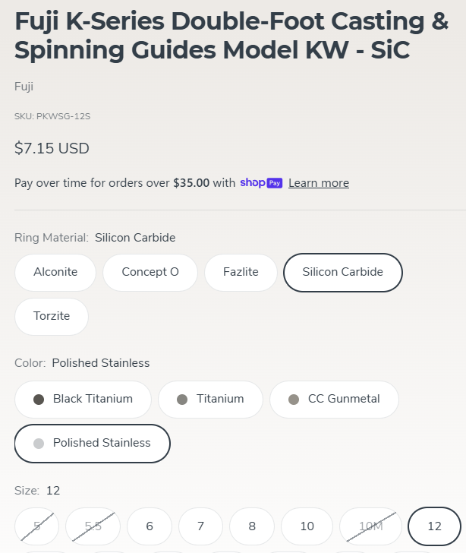This screenshot has height=553, width=466.
Task: Click unavailable size 5 option
Action: click(36, 526)
